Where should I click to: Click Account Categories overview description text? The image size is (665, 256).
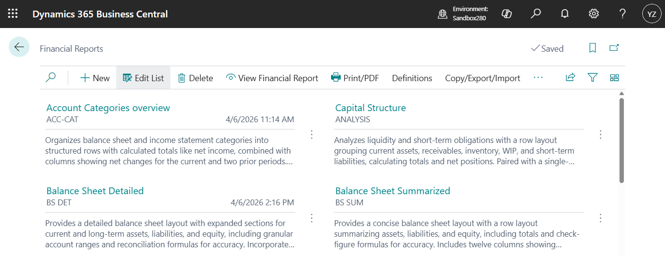(169, 151)
